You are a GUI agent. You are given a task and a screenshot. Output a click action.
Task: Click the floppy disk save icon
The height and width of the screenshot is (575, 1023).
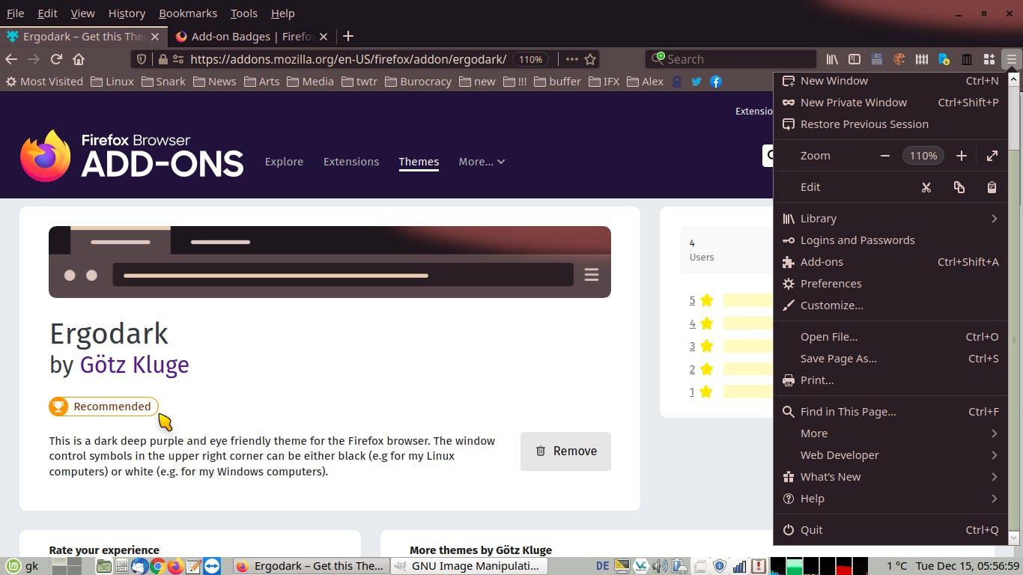tap(877, 59)
